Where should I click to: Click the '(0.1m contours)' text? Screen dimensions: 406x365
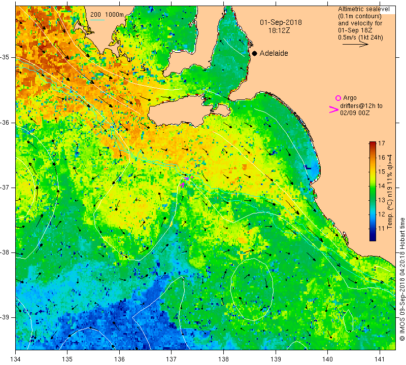click(x=360, y=16)
